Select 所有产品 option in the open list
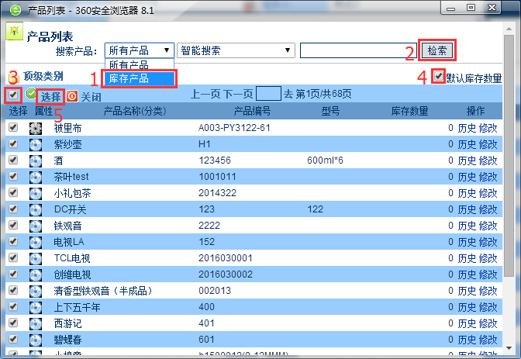 (x=129, y=65)
